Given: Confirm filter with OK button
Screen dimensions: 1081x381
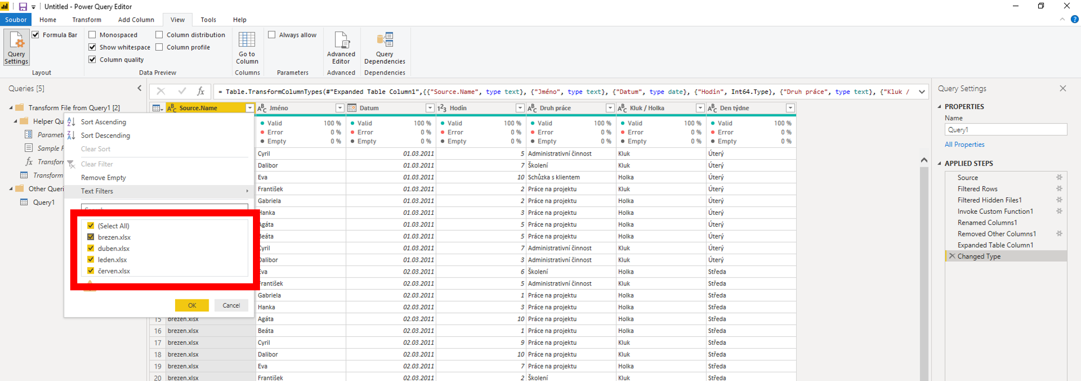Looking at the screenshot, I should (192, 305).
